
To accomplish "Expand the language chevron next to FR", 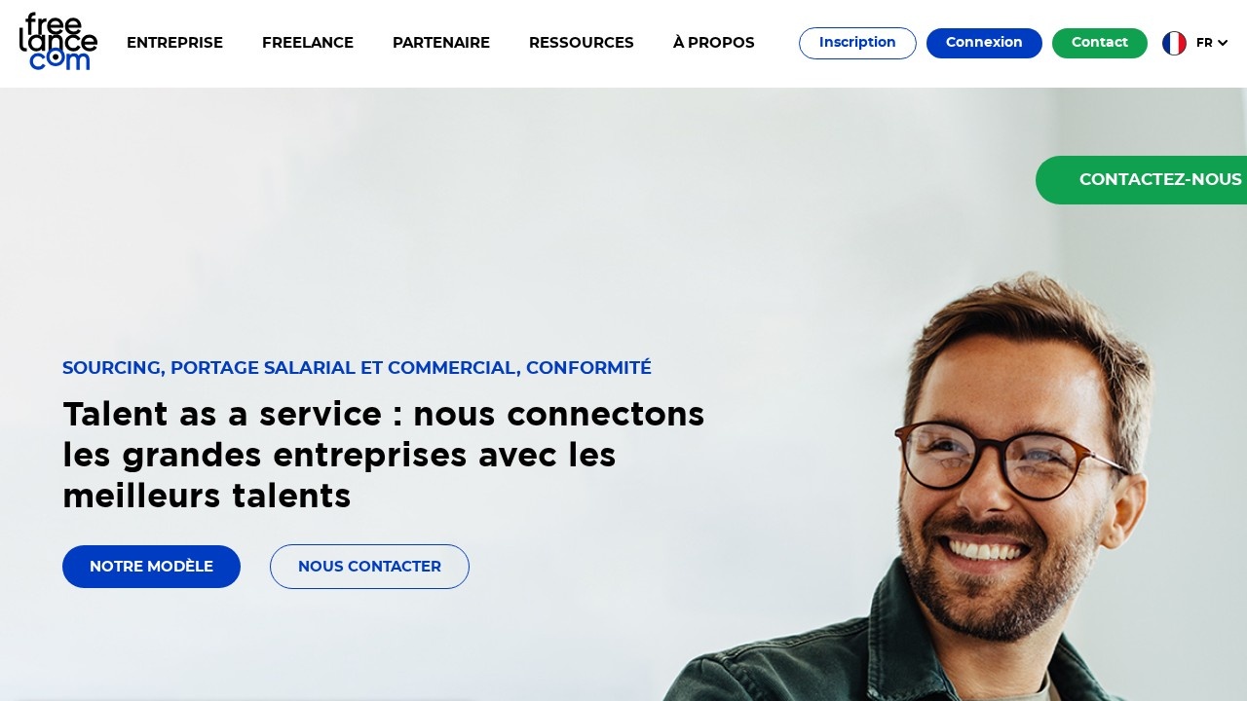I will [1223, 43].
